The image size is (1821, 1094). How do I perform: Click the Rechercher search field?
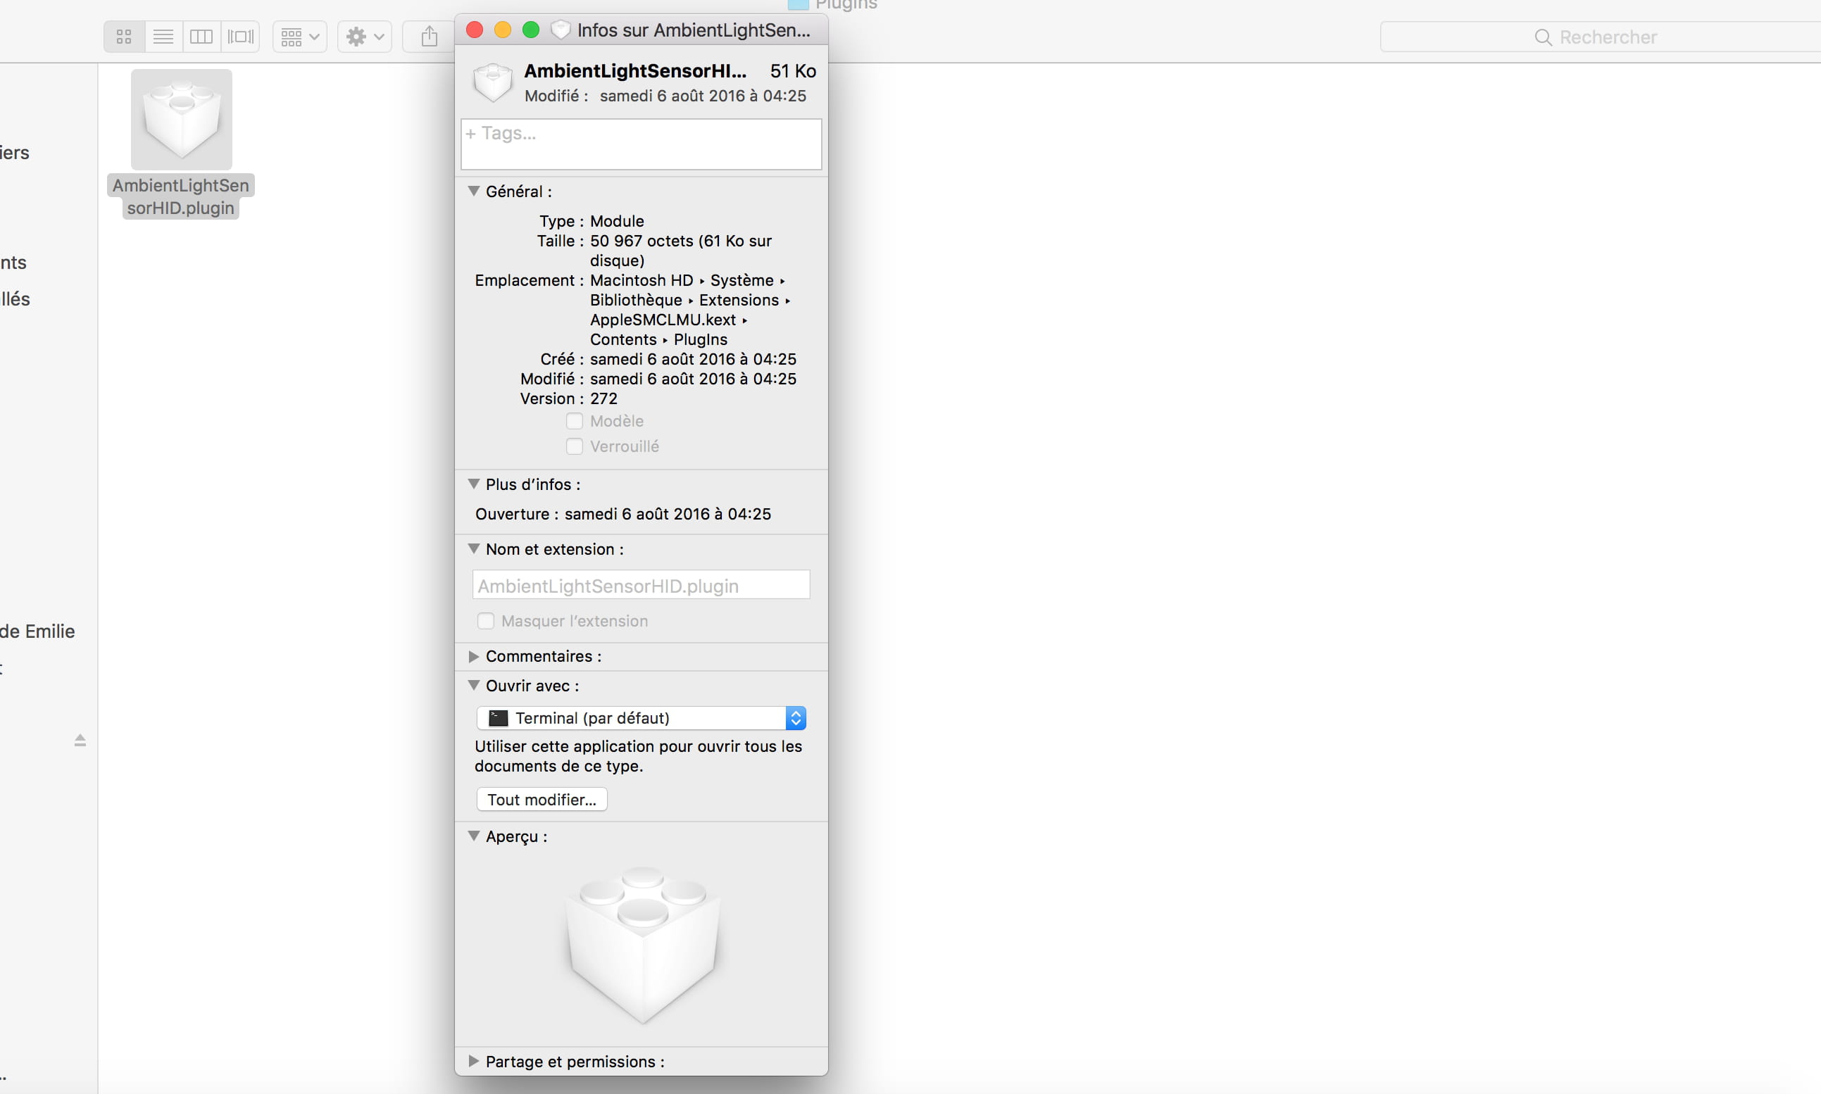pos(1600,37)
